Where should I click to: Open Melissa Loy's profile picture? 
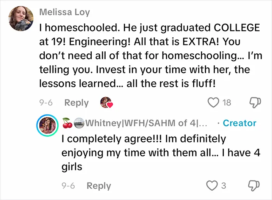[21, 19]
